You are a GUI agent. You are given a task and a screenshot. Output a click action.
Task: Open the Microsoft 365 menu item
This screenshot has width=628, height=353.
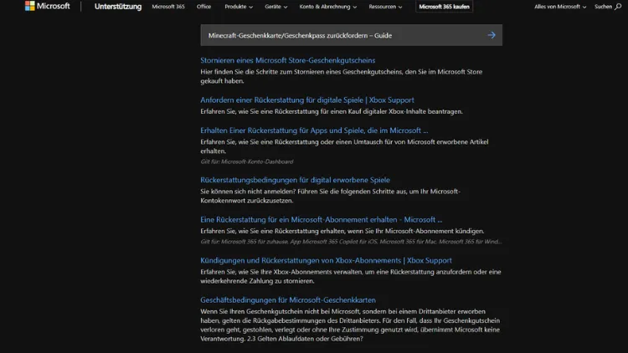coord(170,7)
